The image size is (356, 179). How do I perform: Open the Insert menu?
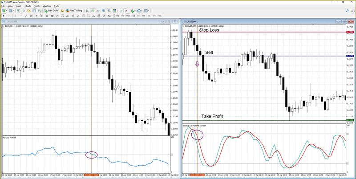pyautogui.click(x=19, y=6)
